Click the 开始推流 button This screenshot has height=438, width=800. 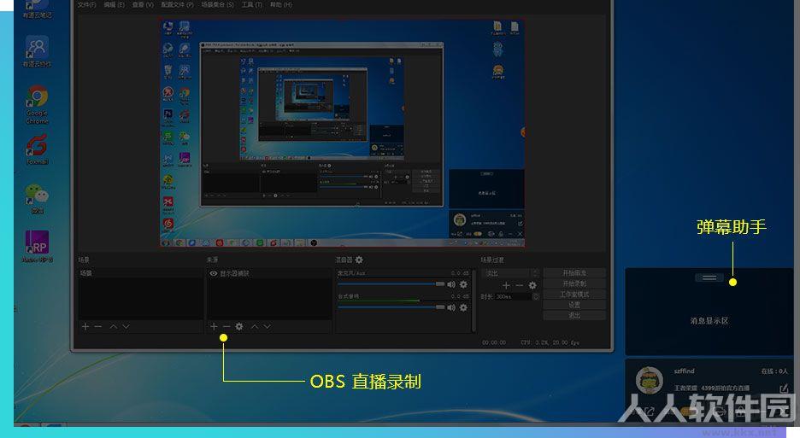574,273
